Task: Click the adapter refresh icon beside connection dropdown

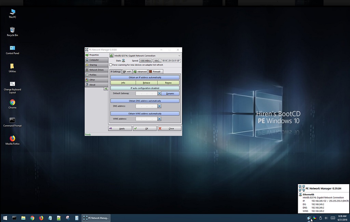Action: (x=111, y=56)
